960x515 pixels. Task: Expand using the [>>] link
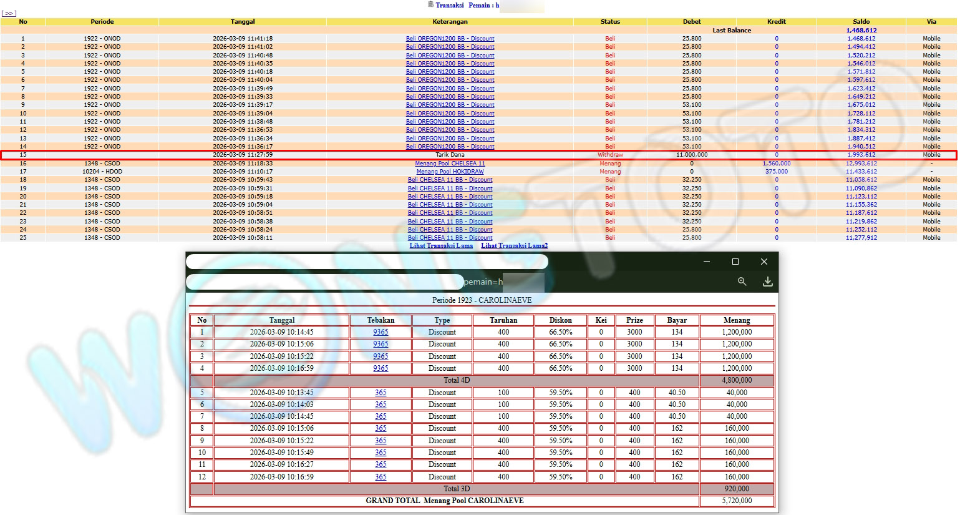(x=9, y=13)
